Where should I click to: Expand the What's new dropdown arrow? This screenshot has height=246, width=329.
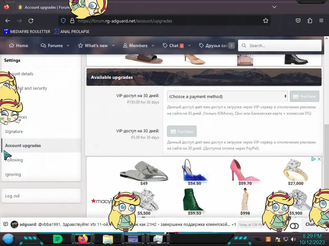coord(113,45)
